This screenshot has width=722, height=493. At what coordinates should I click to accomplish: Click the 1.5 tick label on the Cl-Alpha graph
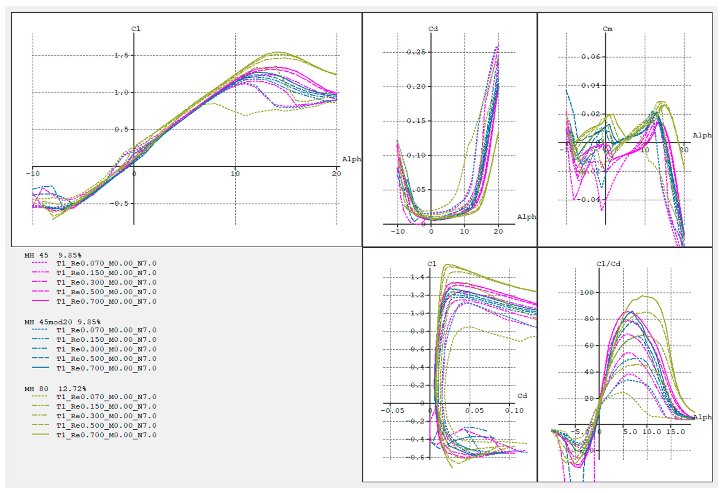tap(121, 55)
